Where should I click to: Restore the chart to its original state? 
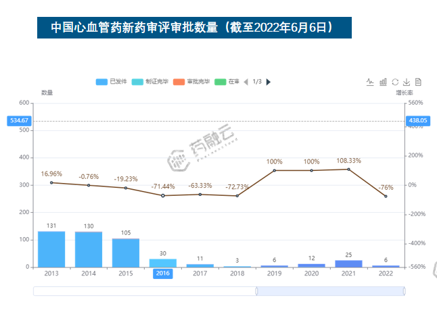[x=395, y=82]
